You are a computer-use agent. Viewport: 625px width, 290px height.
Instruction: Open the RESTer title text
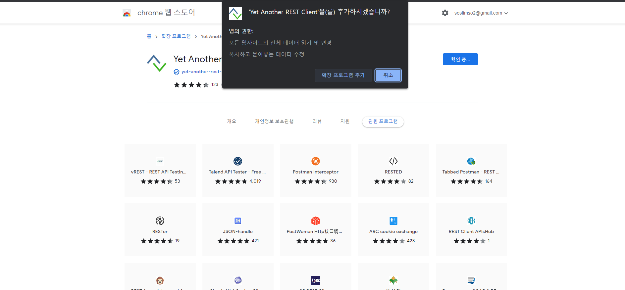point(160,231)
